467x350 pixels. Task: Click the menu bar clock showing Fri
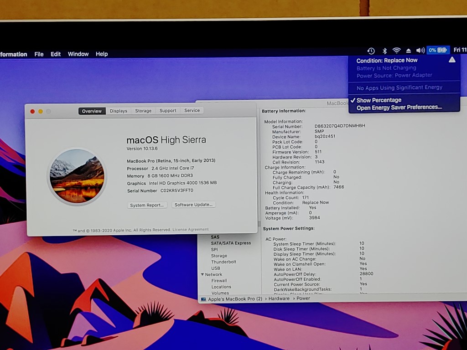[x=460, y=50]
